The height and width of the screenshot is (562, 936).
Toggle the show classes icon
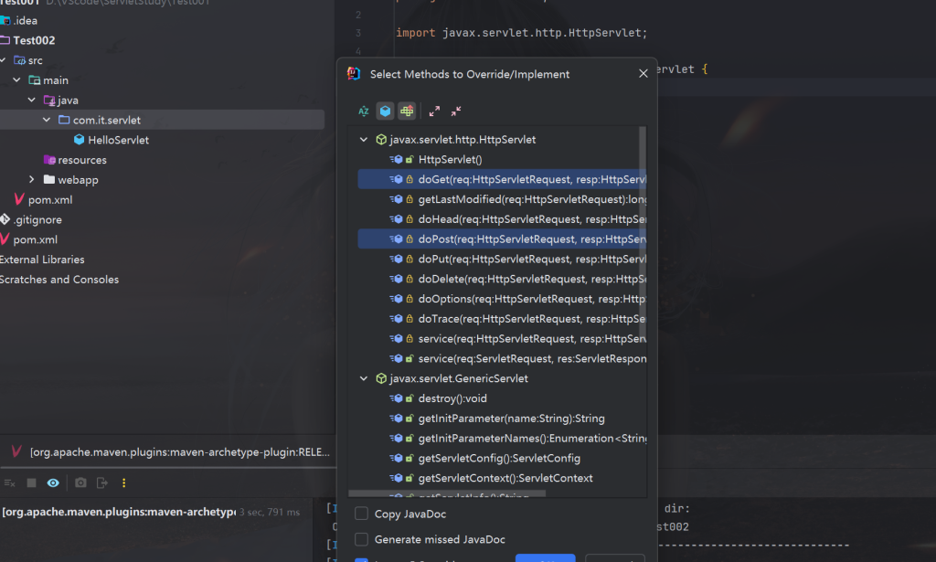point(386,111)
